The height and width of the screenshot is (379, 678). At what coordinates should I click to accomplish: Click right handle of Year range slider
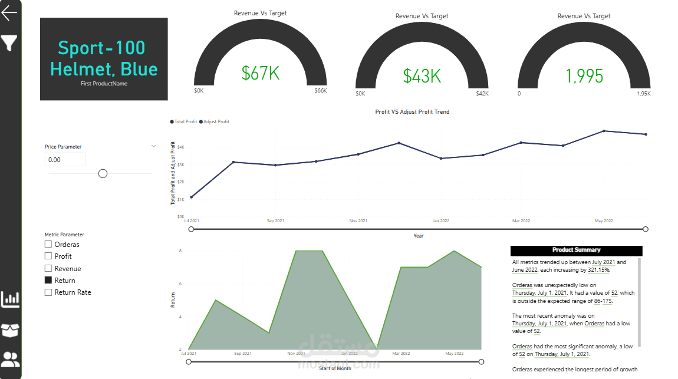[646, 229]
